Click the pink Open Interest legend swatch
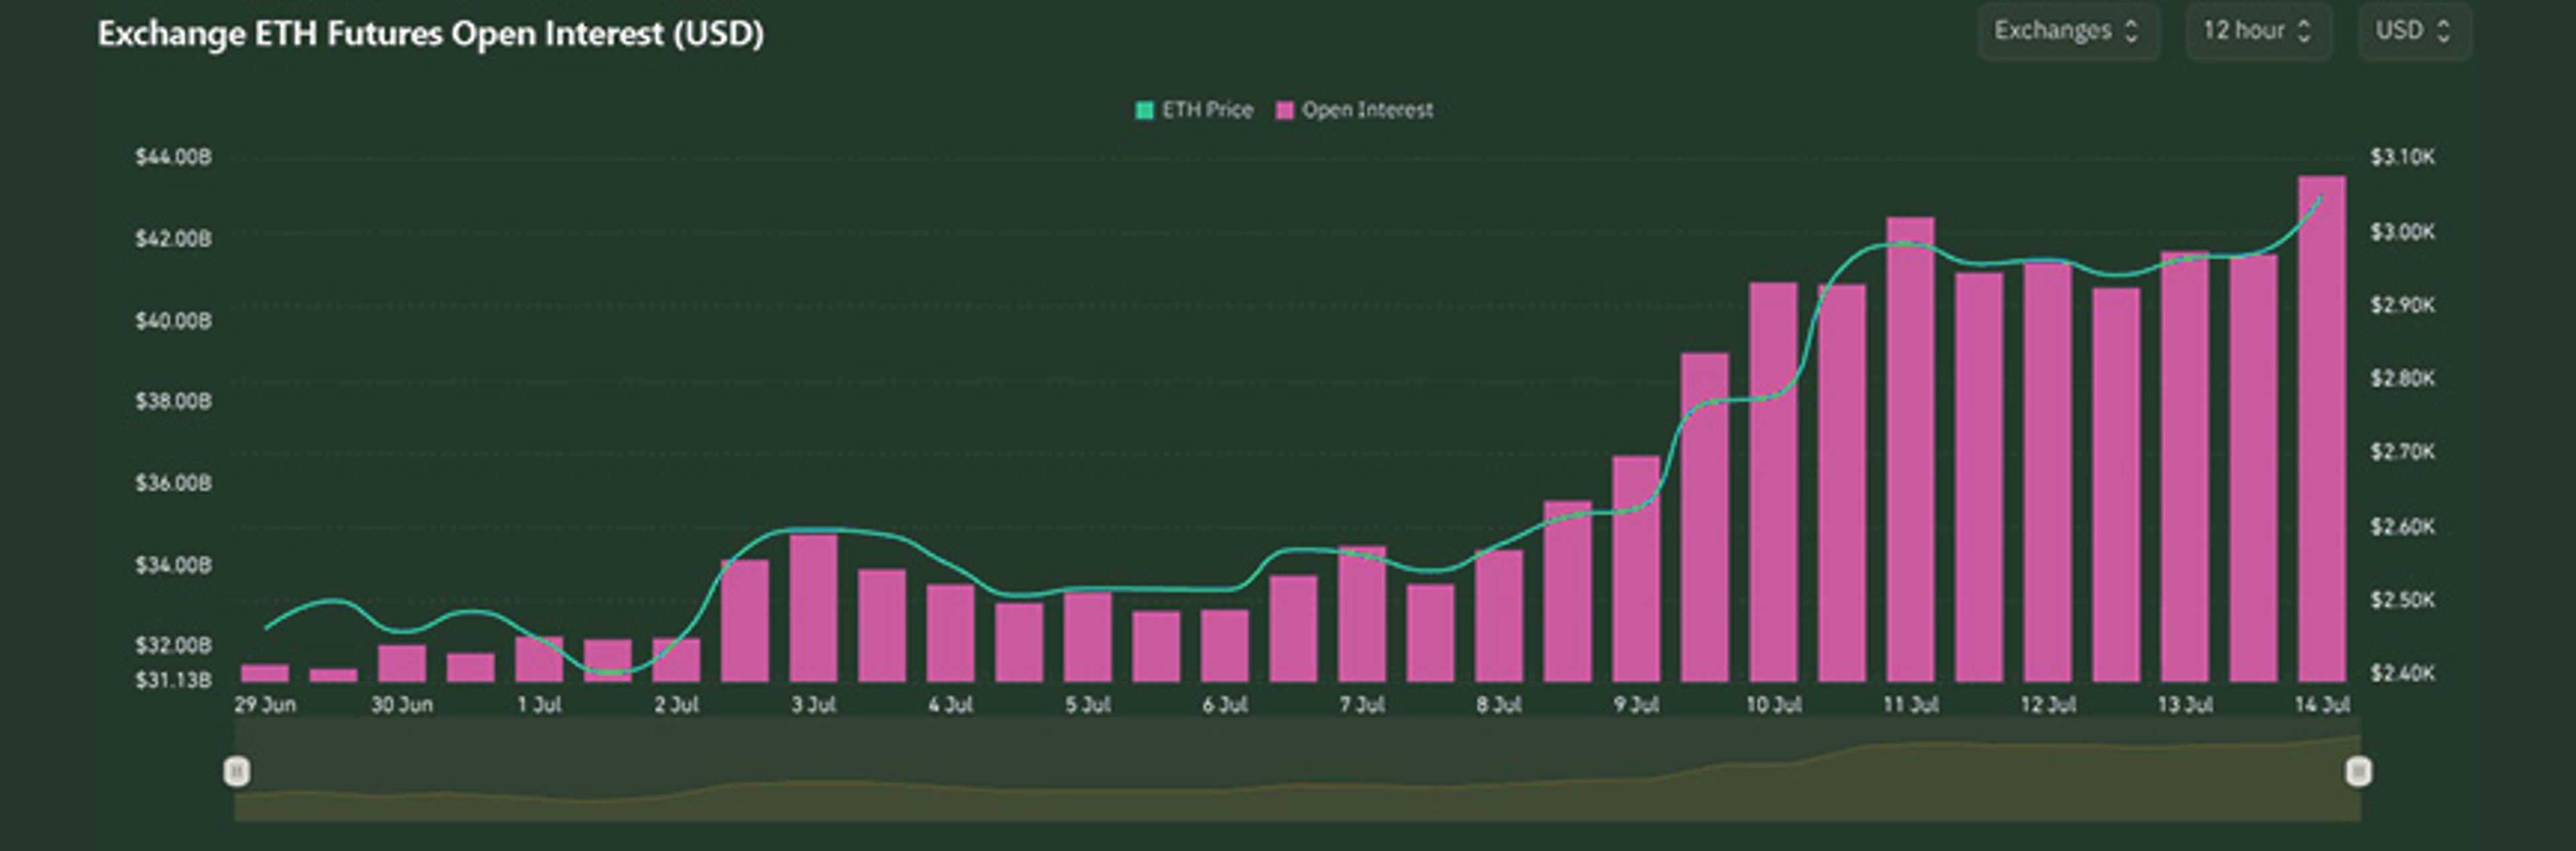The width and height of the screenshot is (2576, 851). (x=1285, y=110)
